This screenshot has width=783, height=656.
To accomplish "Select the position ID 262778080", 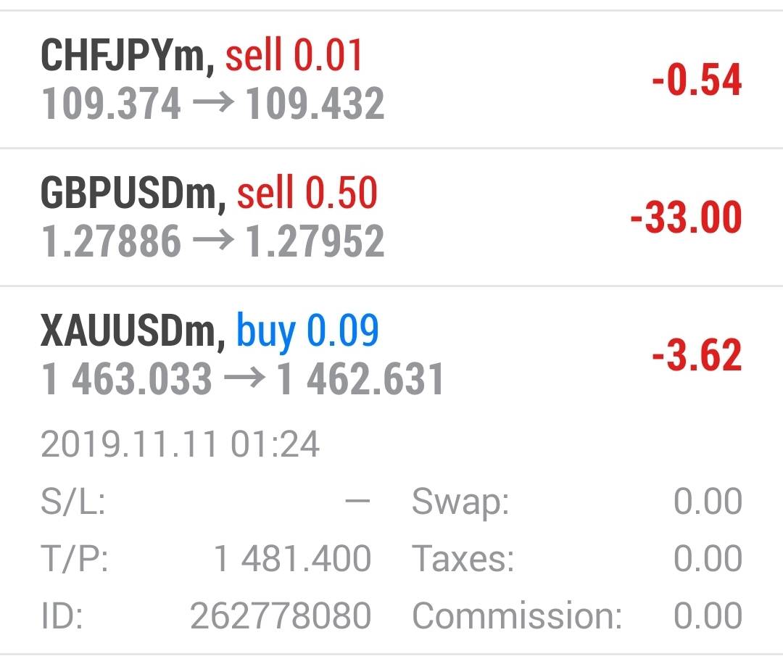I will 281,616.
